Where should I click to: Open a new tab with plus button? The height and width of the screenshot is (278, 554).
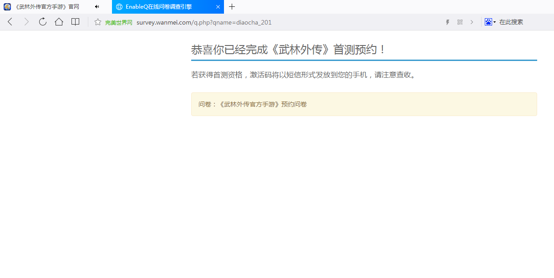pyautogui.click(x=232, y=7)
